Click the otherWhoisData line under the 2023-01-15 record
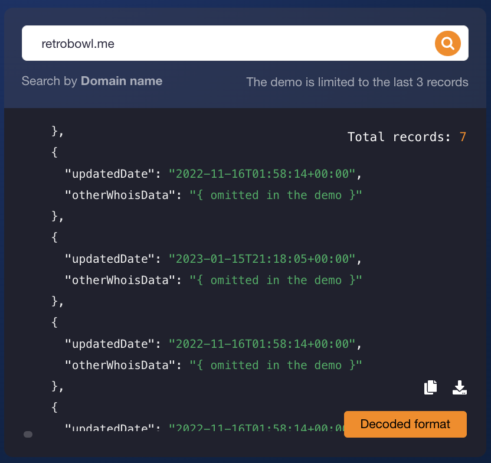 click(213, 280)
